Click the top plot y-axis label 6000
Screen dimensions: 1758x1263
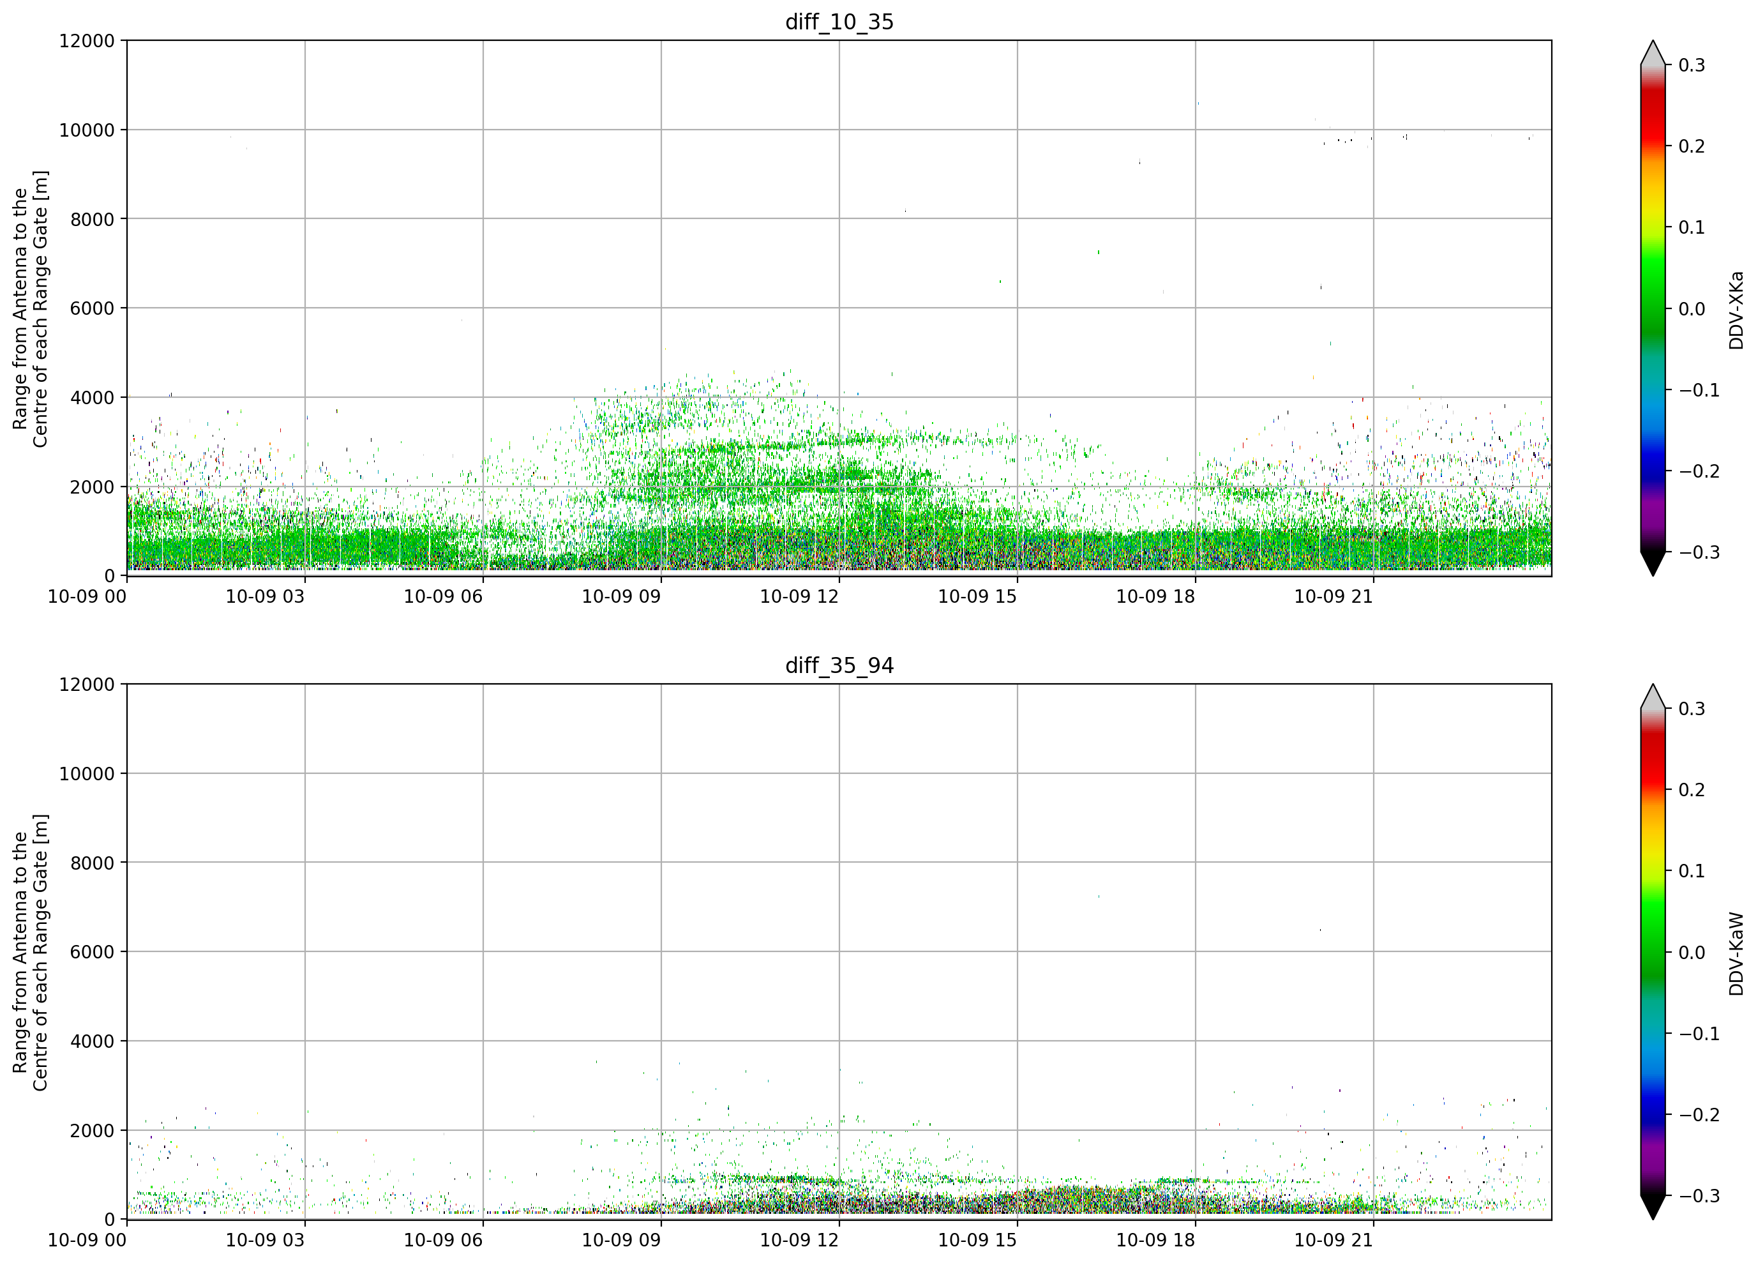coord(92,308)
